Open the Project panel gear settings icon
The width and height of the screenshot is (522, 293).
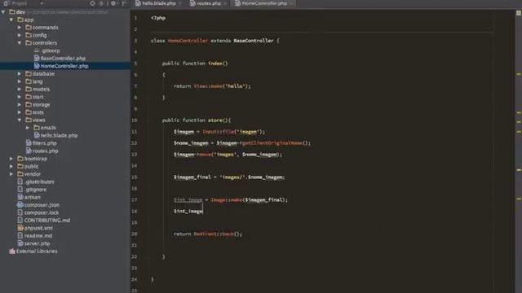point(113,3)
